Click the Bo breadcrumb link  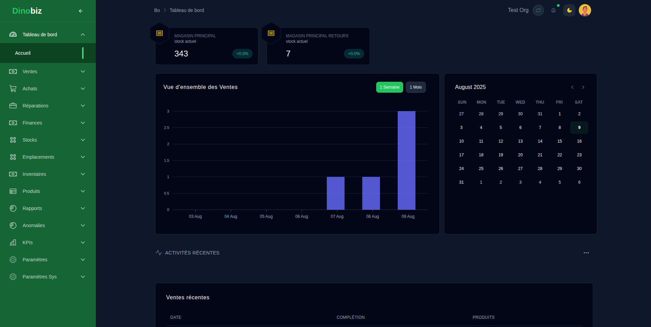pyautogui.click(x=157, y=10)
